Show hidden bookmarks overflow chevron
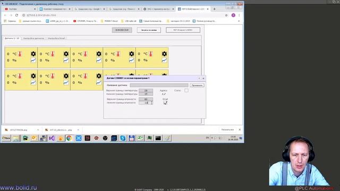The height and width of the screenshot is (191, 340). point(239,21)
